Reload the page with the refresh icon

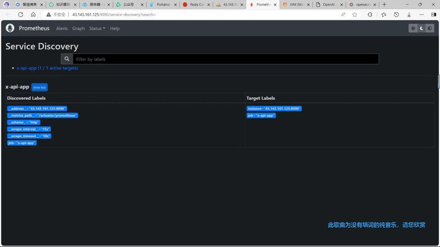click(20, 15)
